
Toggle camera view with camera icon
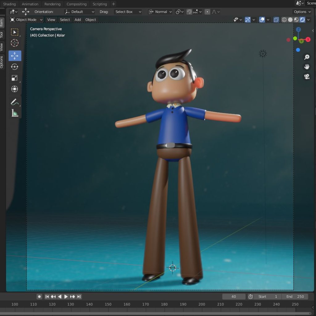307,77
